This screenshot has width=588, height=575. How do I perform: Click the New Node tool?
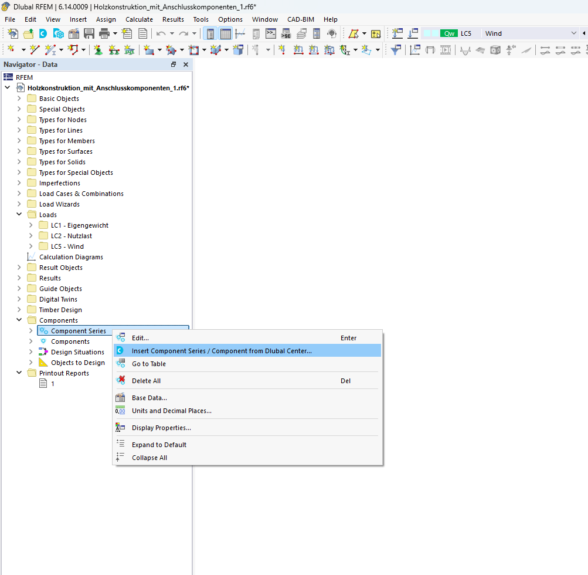(11, 49)
